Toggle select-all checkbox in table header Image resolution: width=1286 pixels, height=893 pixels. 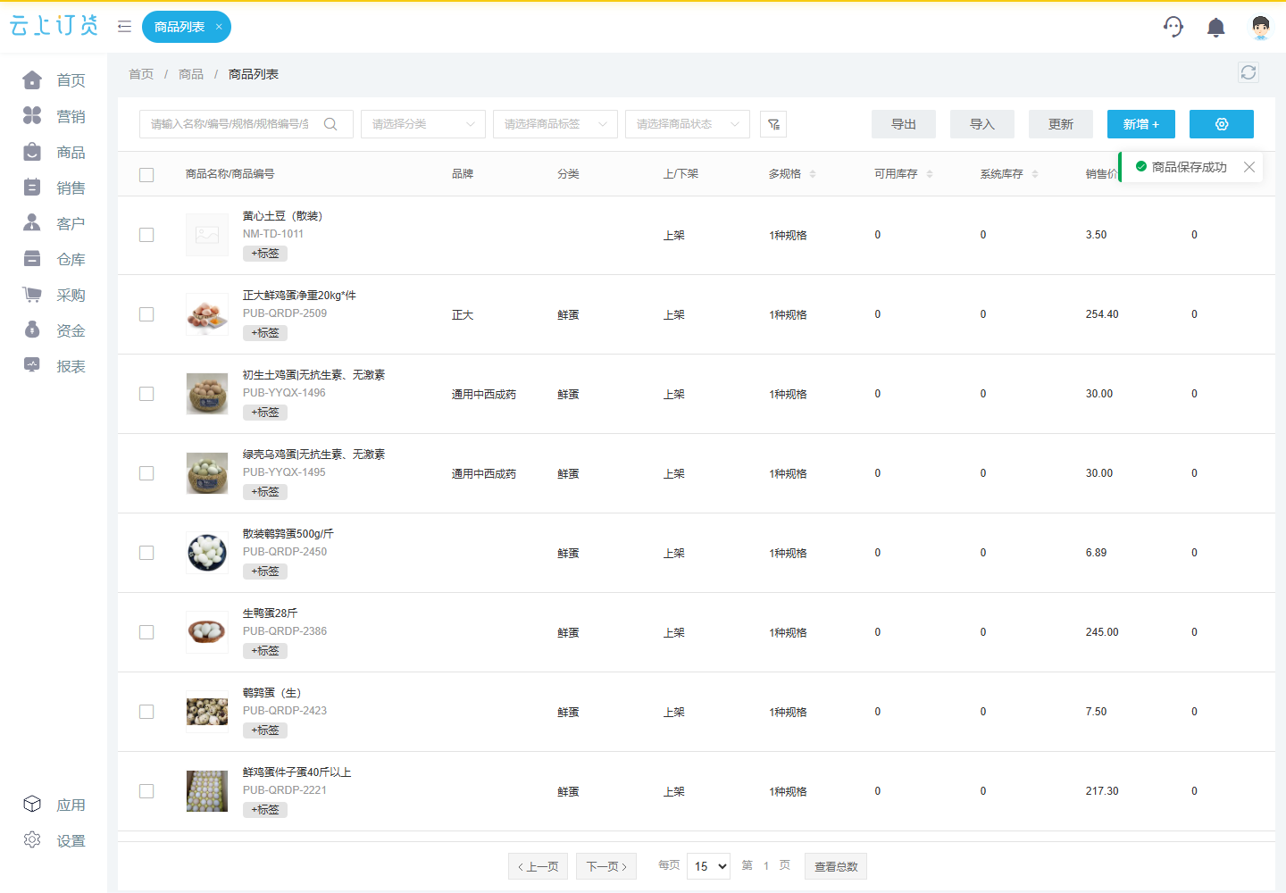coord(146,175)
